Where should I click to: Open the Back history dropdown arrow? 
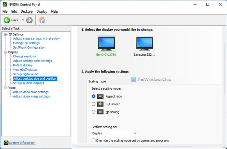[x=23, y=20]
